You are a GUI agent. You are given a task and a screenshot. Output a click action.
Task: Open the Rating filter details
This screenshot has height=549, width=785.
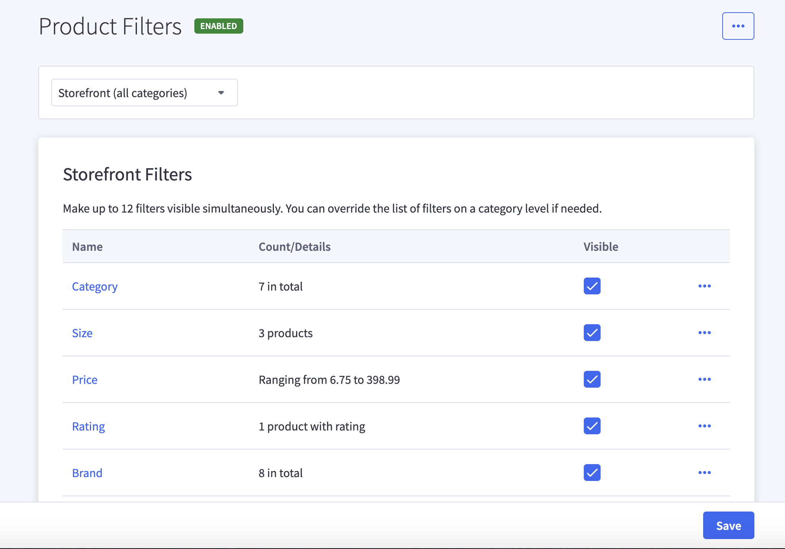[x=88, y=426]
